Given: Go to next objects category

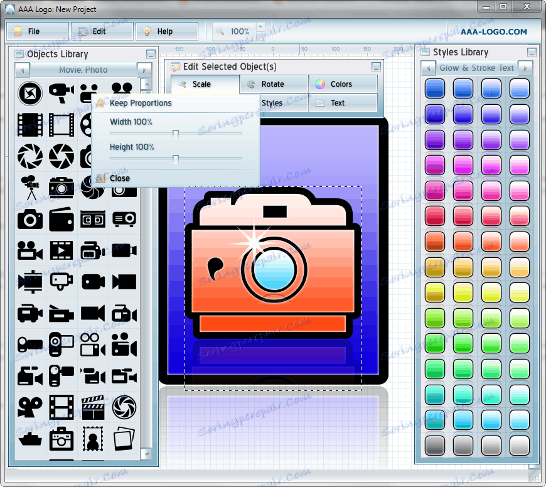Looking at the screenshot, I should (144, 70).
